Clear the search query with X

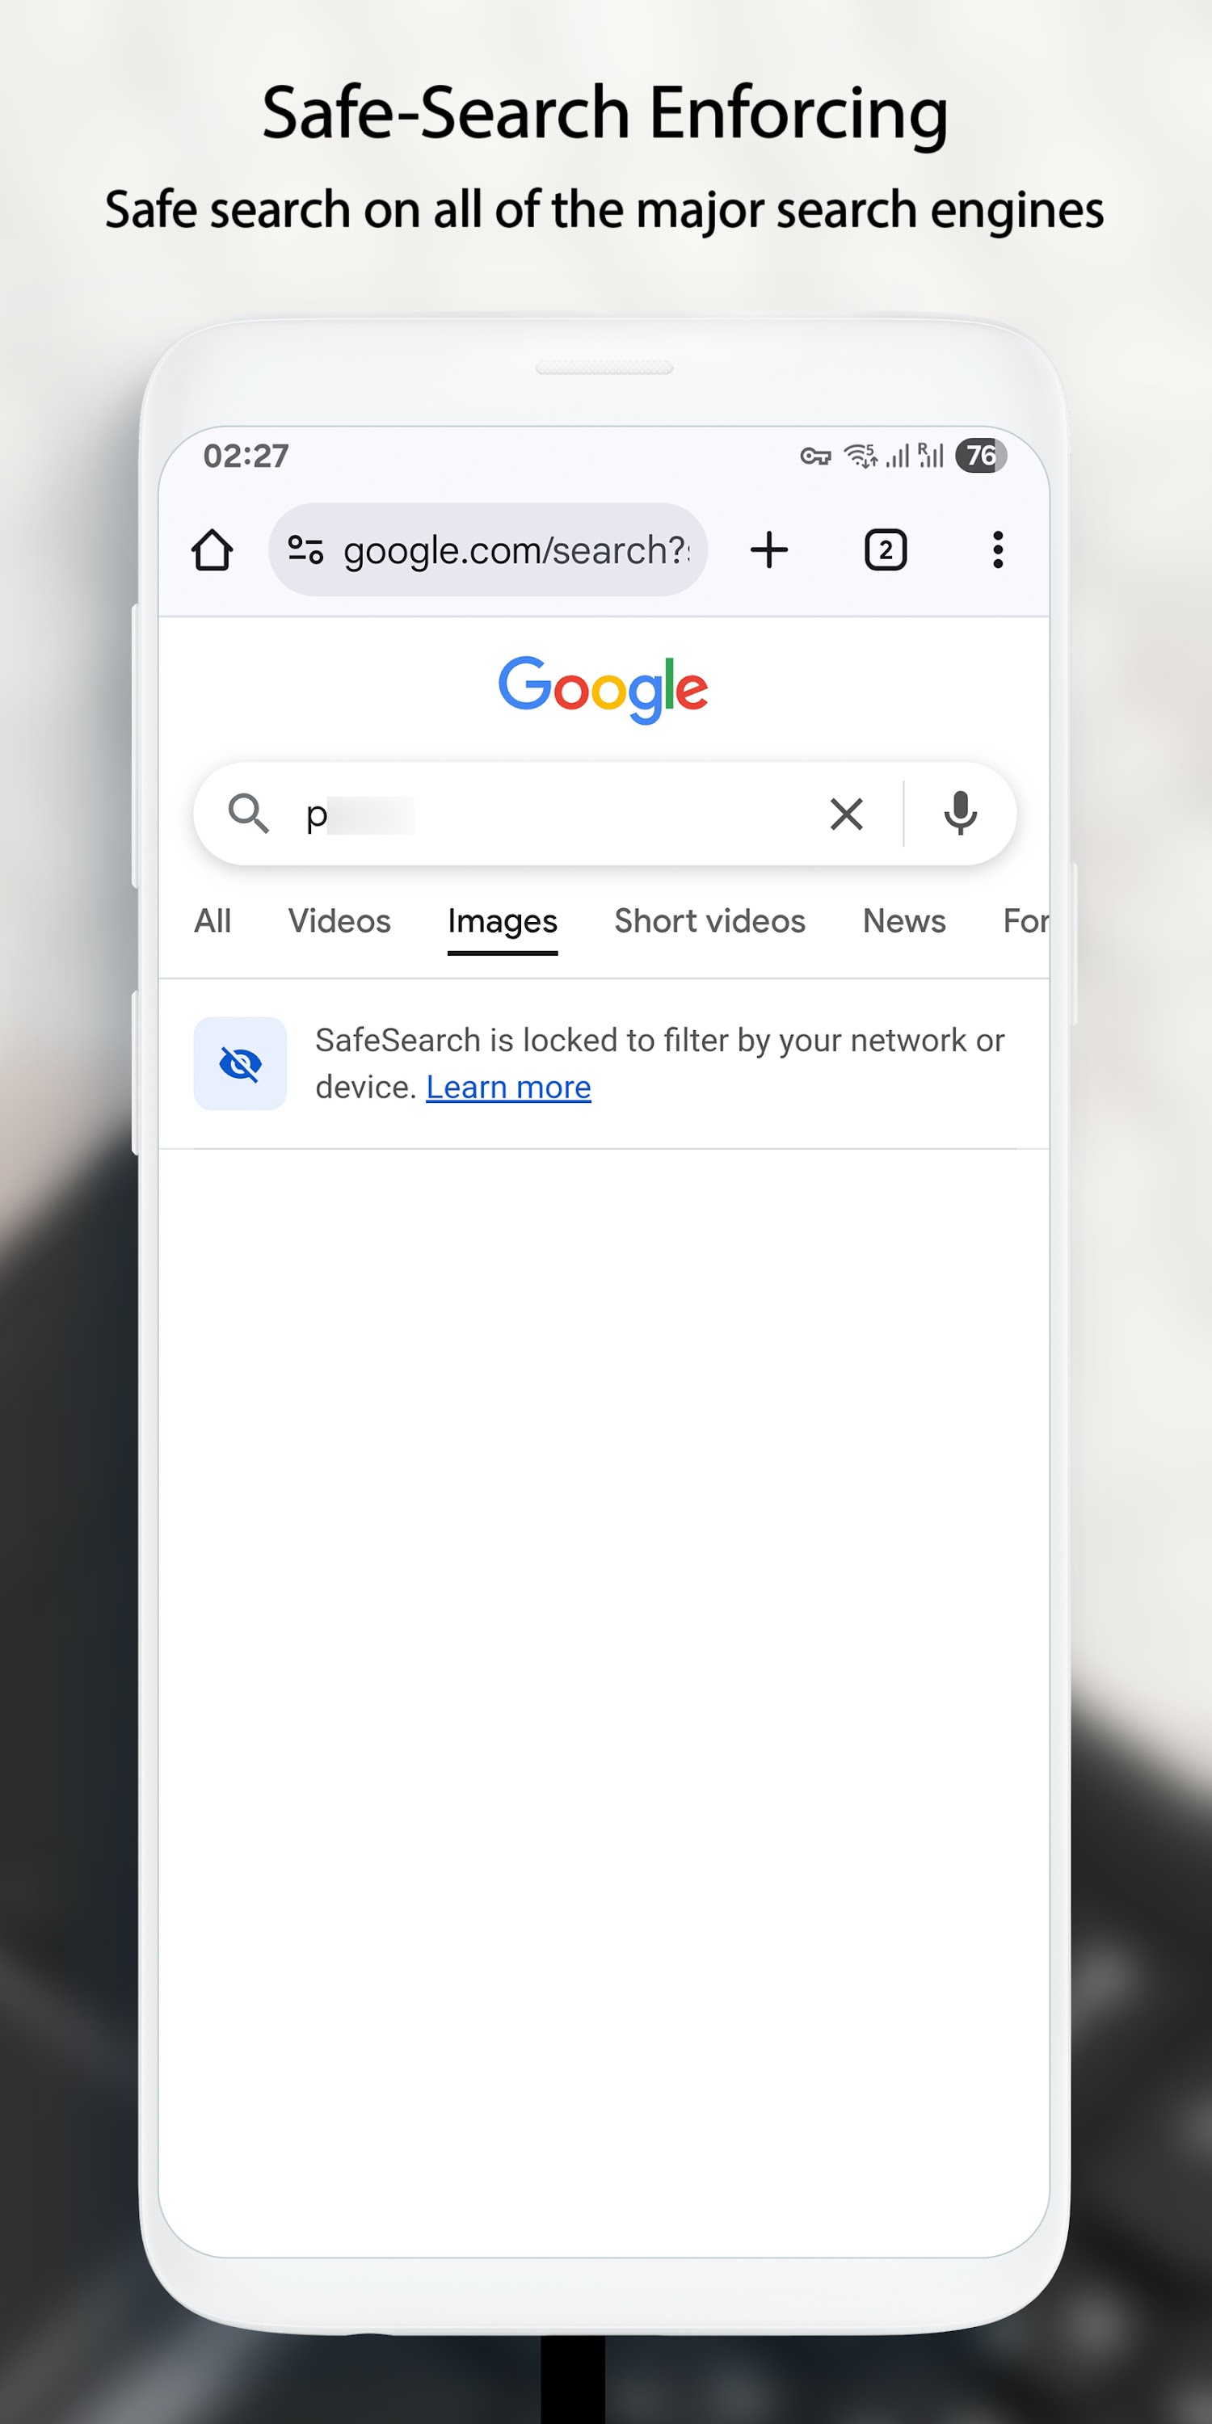click(x=846, y=814)
